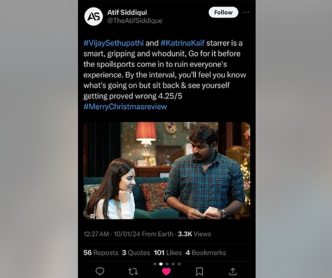Open the #MerryChristmasreview hashtag

coord(125,106)
